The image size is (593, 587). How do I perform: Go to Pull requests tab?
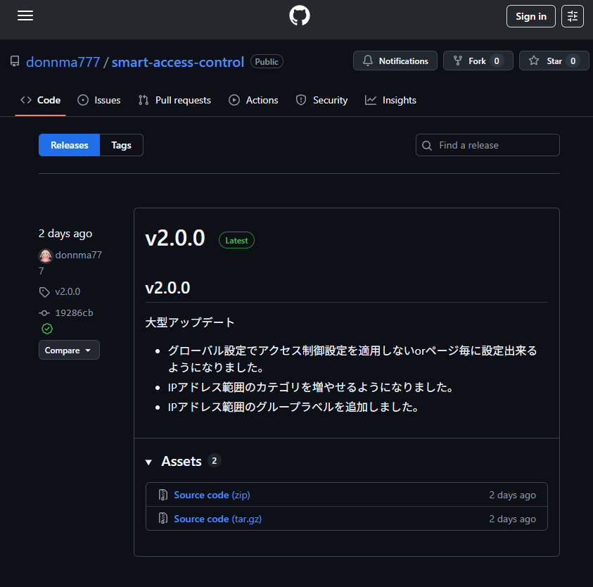point(174,100)
